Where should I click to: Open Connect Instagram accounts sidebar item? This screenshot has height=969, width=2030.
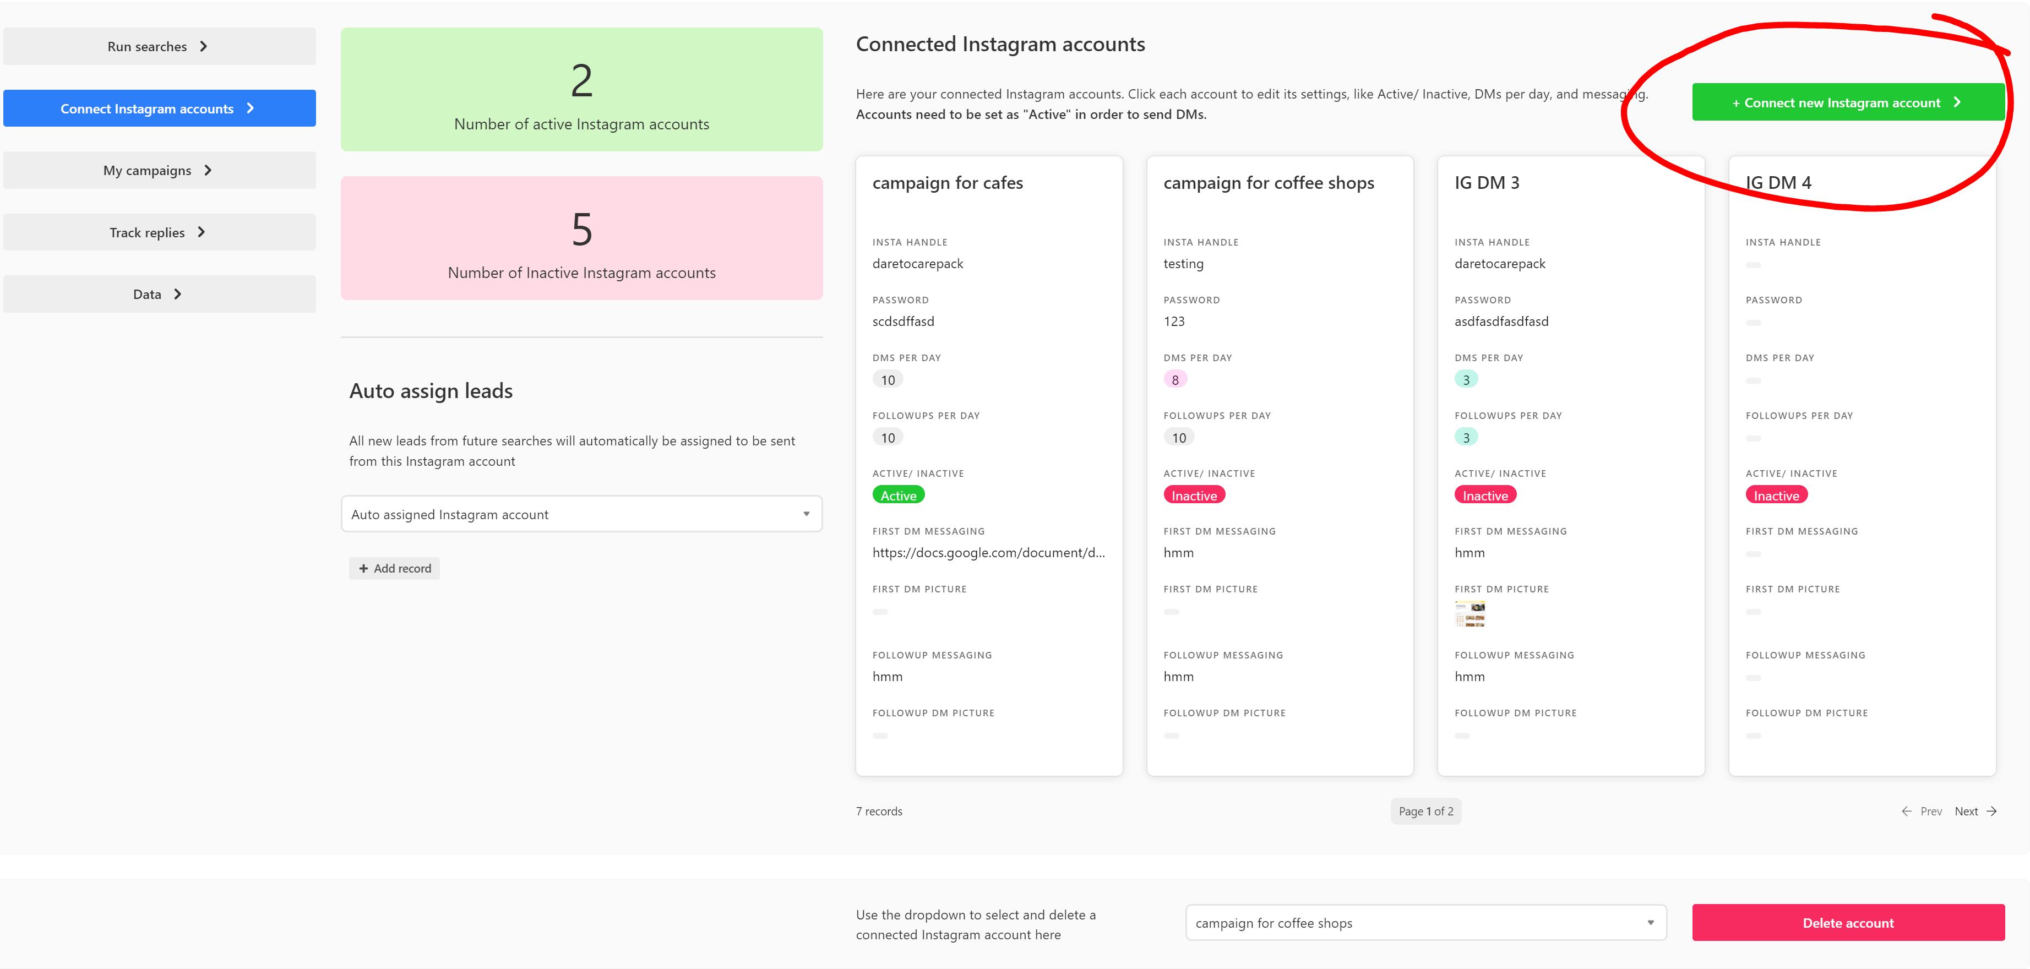pyautogui.click(x=159, y=108)
